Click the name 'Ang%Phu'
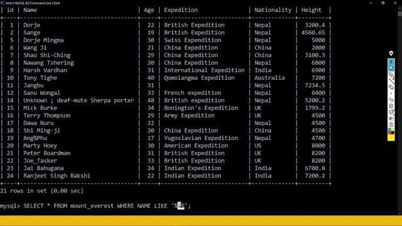Screen dimensions: 402x226 (35, 138)
